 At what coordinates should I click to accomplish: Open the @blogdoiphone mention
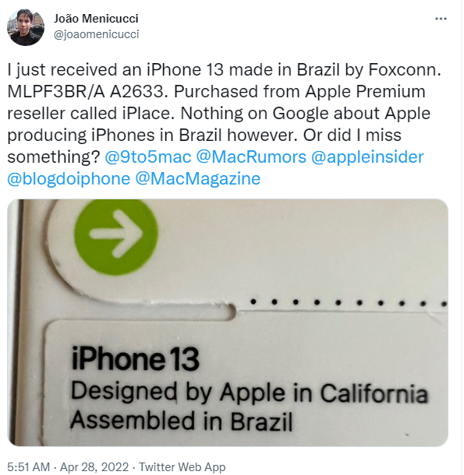click(69, 179)
